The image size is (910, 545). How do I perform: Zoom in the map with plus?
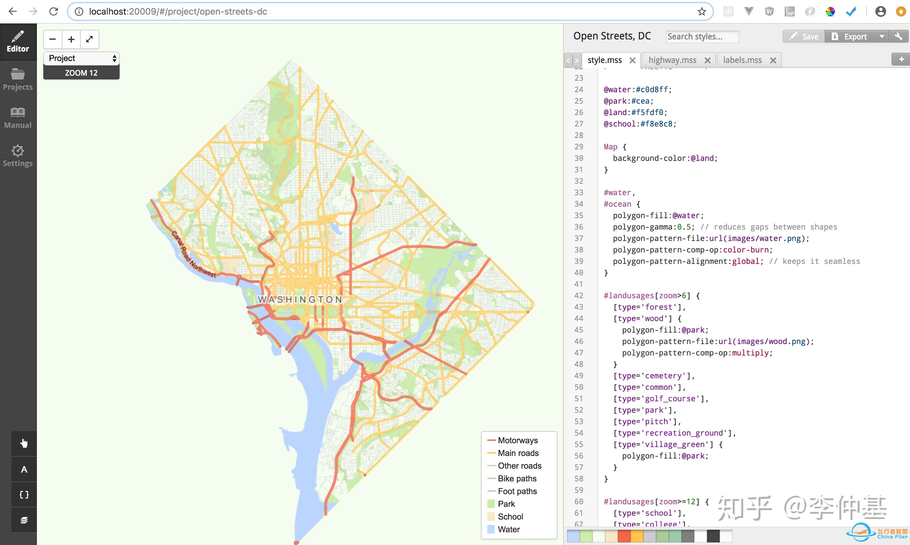pyautogui.click(x=71, y=39)
